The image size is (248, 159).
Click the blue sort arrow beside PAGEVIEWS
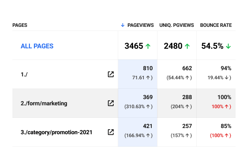tap(123, 25)
